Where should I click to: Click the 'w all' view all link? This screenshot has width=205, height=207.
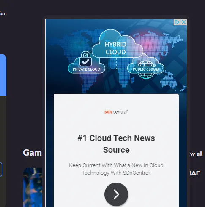coord(196,154)
